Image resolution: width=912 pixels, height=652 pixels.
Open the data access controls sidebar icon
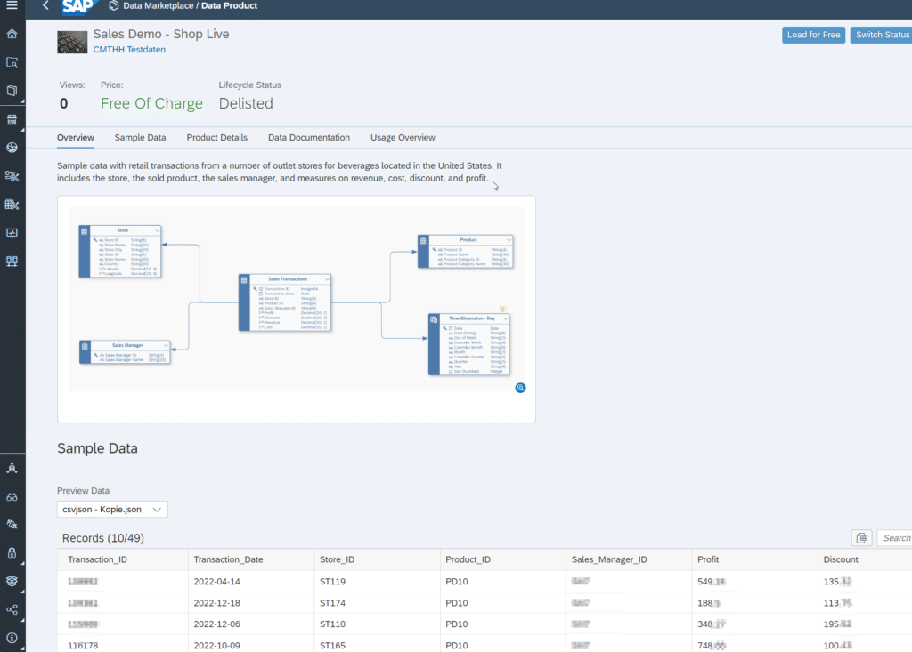[12, 262]
